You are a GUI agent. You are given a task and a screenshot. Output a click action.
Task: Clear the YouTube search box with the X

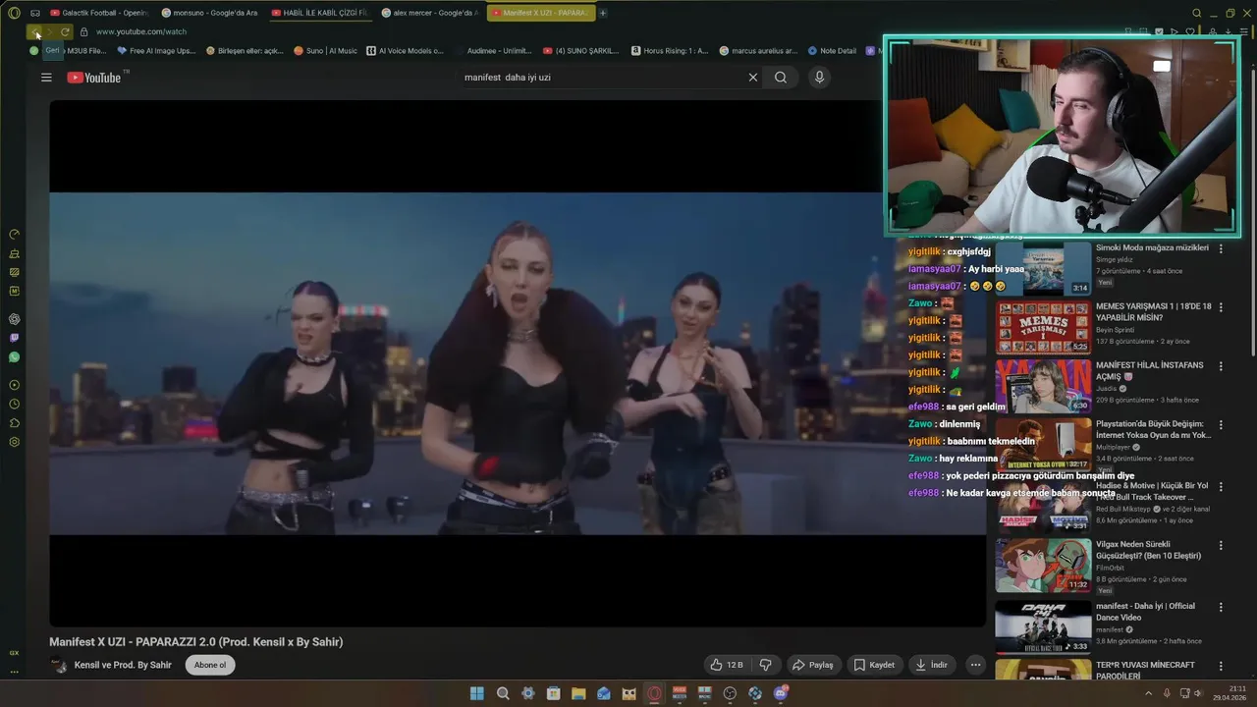pyautogui.click(x=753, y=78)
